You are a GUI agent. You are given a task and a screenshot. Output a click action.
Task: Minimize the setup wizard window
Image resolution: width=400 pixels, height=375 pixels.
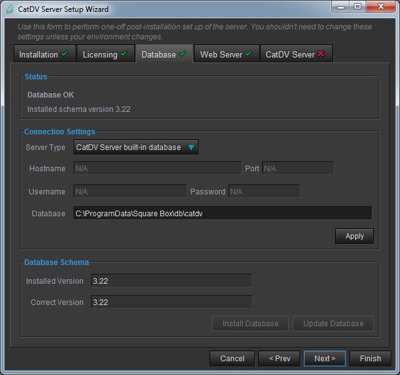(341, 7)
